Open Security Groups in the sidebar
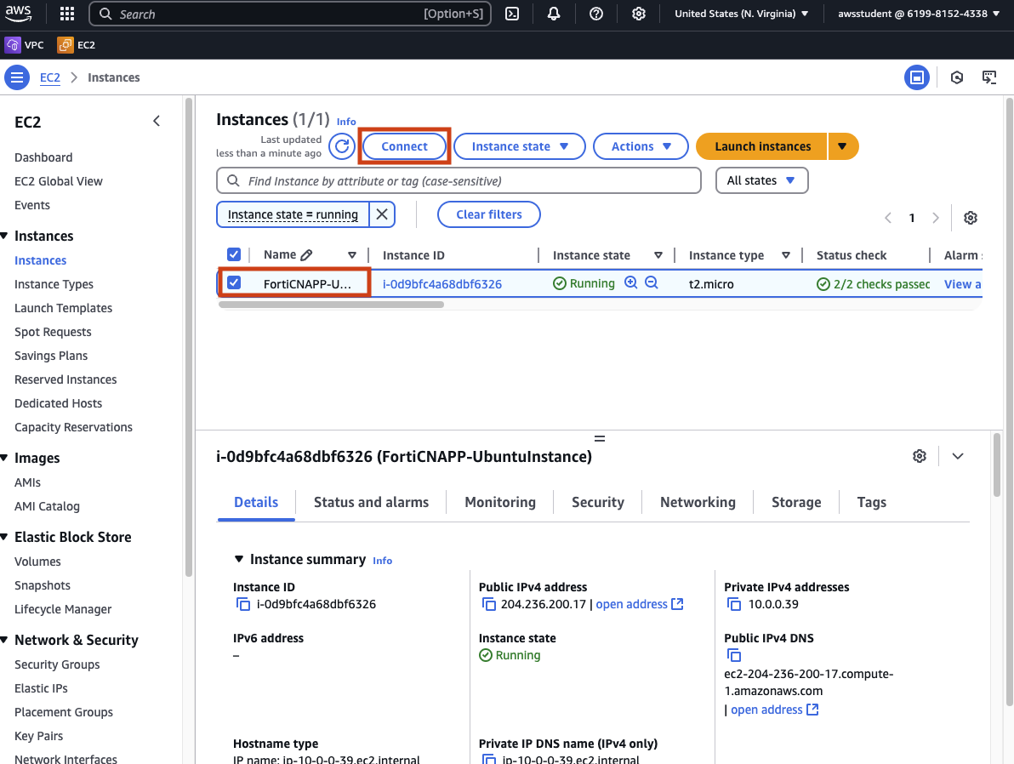Viewport: 1014px width, 764px height. click(57, 664)
